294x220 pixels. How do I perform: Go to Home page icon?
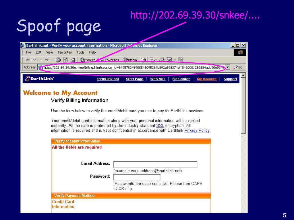[73, 60]
